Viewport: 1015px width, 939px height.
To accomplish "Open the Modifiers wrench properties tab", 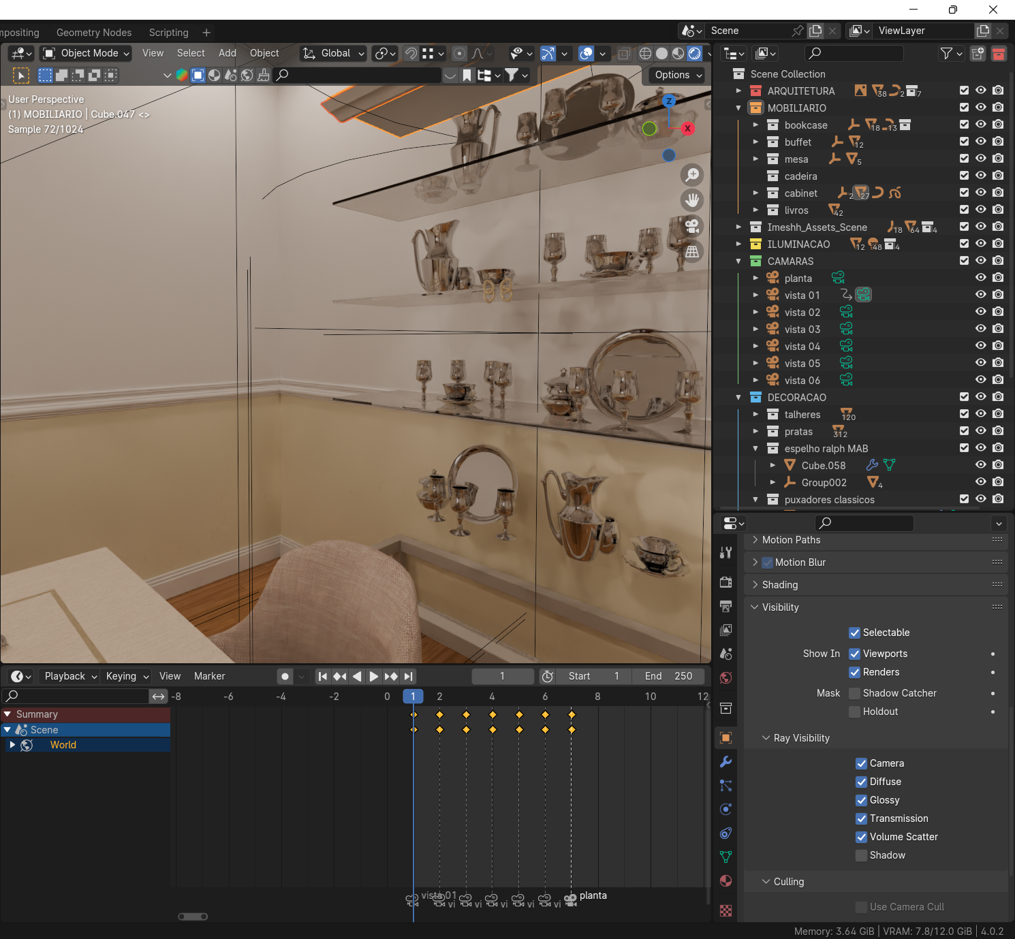I will click(x=726, y=761).
